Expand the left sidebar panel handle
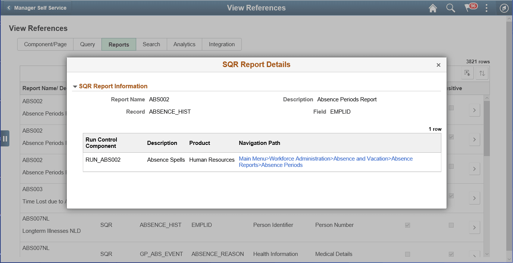 click(5, 138)
